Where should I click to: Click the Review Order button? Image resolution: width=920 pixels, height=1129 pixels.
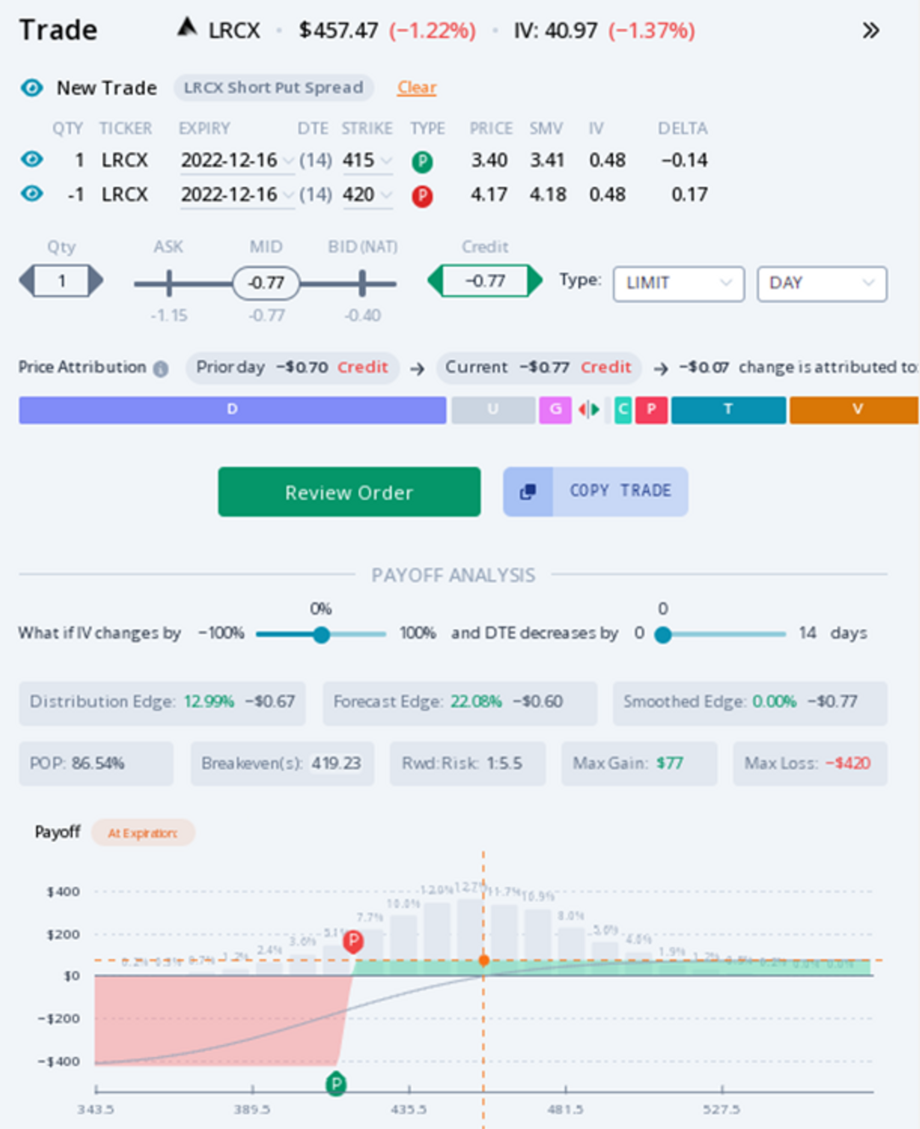coord(349,492)
